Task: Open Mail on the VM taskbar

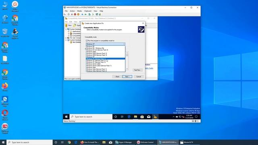Action: coord(149,117)
